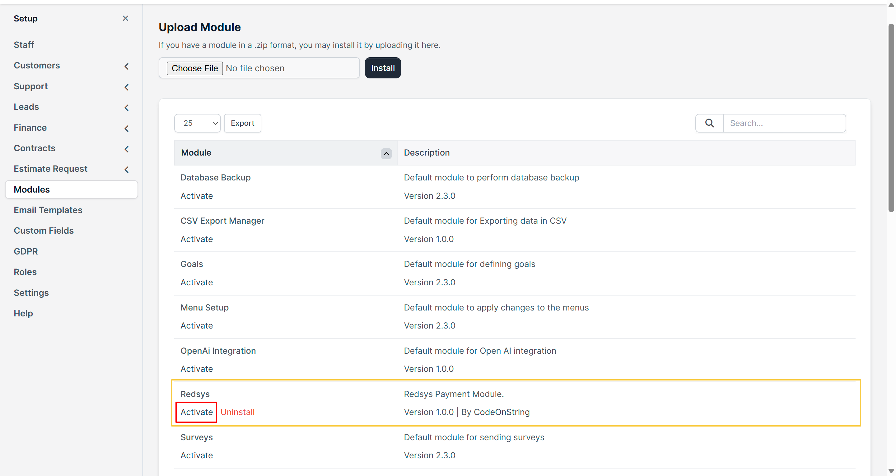The image size is (896, 476).
Task: Click the Module column sort arrow
Action: point(386,153)
